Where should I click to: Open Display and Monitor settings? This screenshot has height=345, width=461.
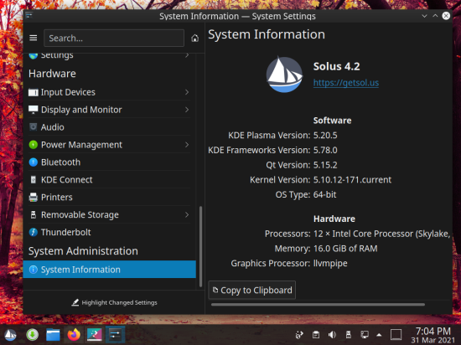109,110
